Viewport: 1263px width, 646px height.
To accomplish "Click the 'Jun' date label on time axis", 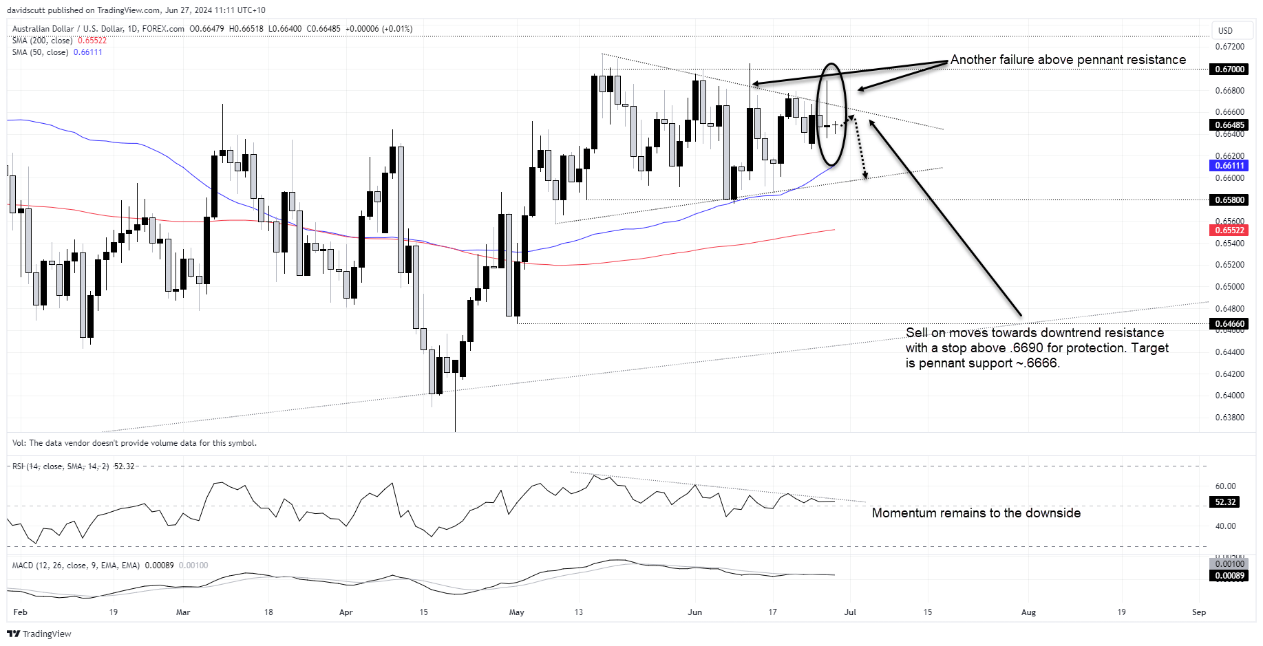I will 695,612.
